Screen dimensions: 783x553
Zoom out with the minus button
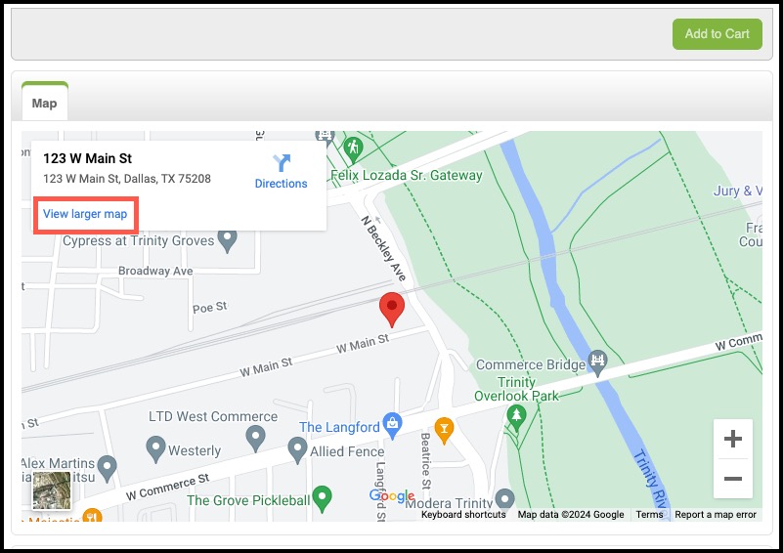click(732, 479)
